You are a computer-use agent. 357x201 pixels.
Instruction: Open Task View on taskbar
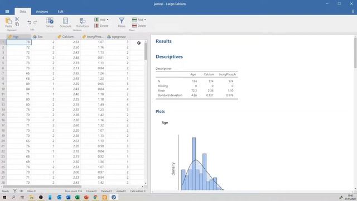coord(22,197)
